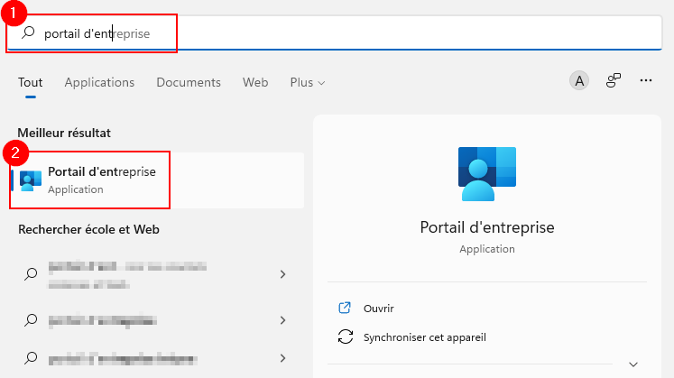Click the Portail d'entreprise title in details pane
674x378 pixels.
click(x=487, y=227)
